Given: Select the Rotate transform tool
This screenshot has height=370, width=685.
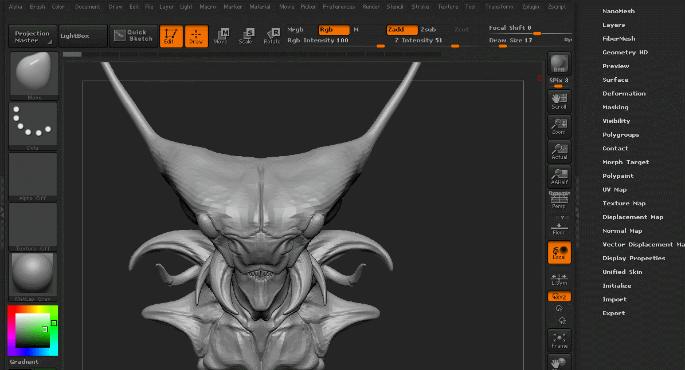Looking at the screenshot, I should [272, 35].
